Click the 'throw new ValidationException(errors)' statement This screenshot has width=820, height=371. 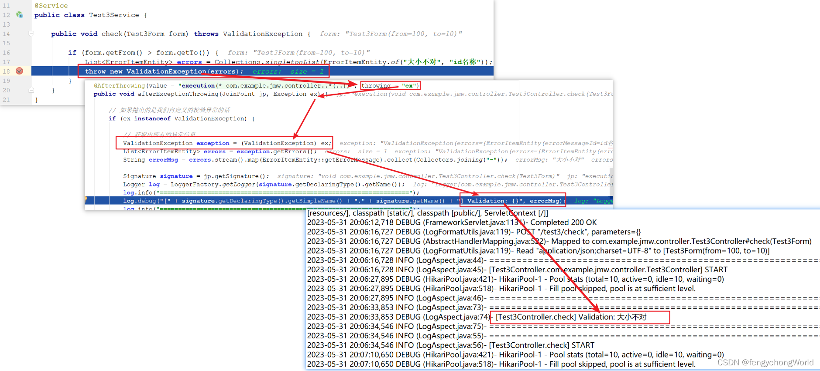[164, 71]
